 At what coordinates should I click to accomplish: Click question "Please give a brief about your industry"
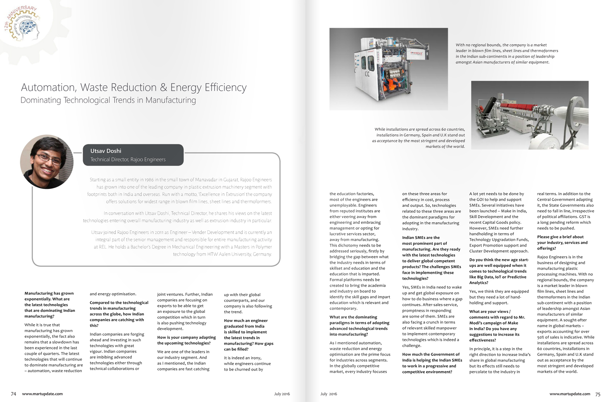[562, 242]
